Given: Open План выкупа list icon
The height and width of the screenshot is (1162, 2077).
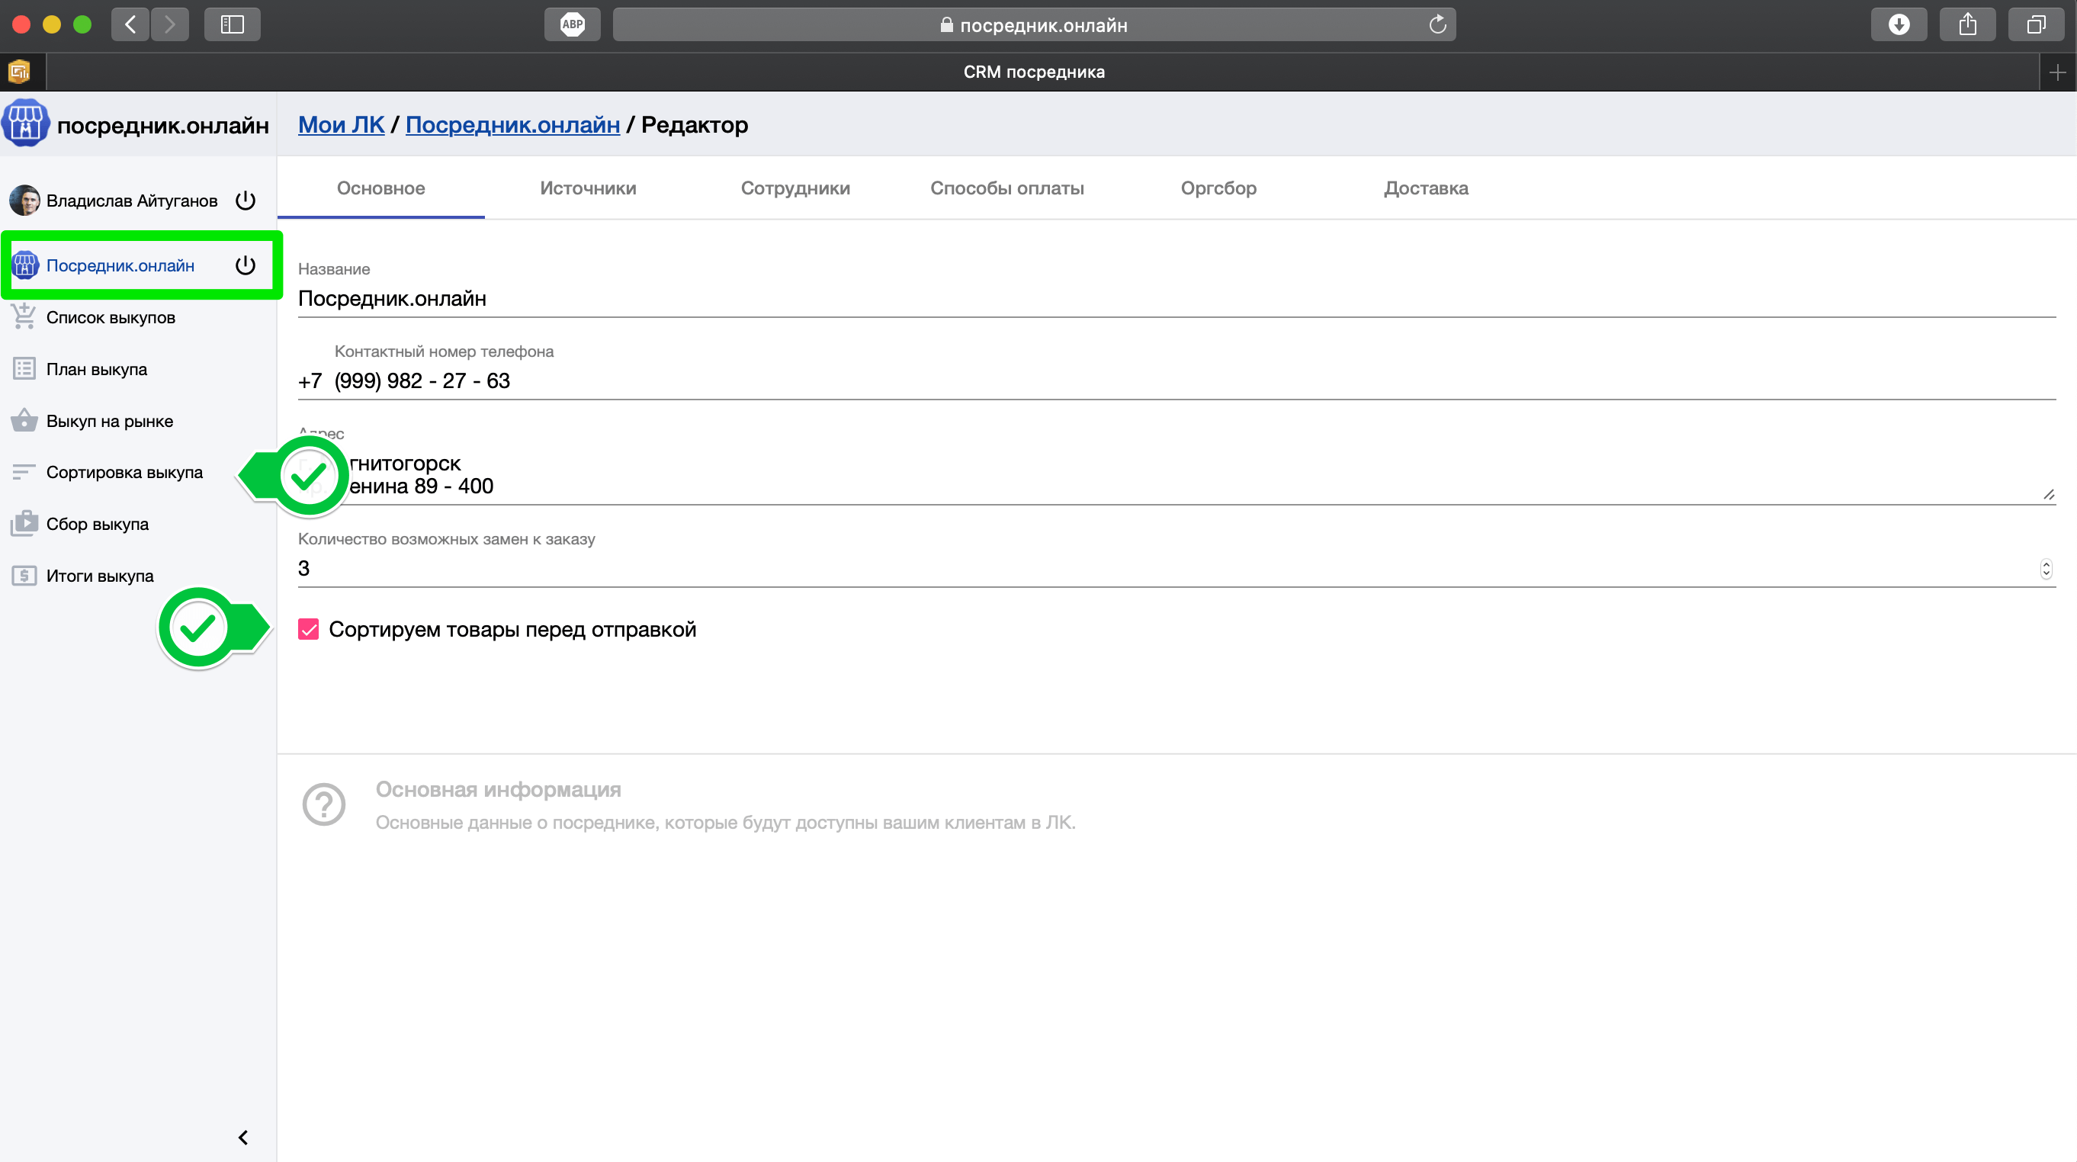Looking at the screenshot, I should pyautogui.click(x=24, y=369).
